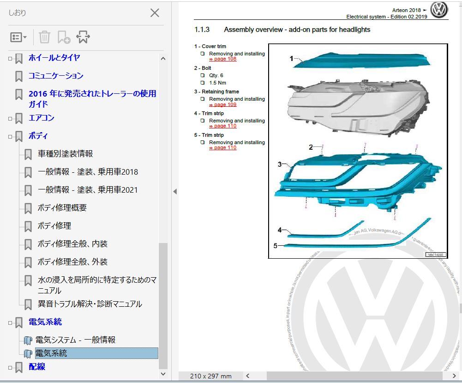This screenshot has width=462, height=383.
Task: Click the find current bookmark icon
Action: [x=83, y=37]
